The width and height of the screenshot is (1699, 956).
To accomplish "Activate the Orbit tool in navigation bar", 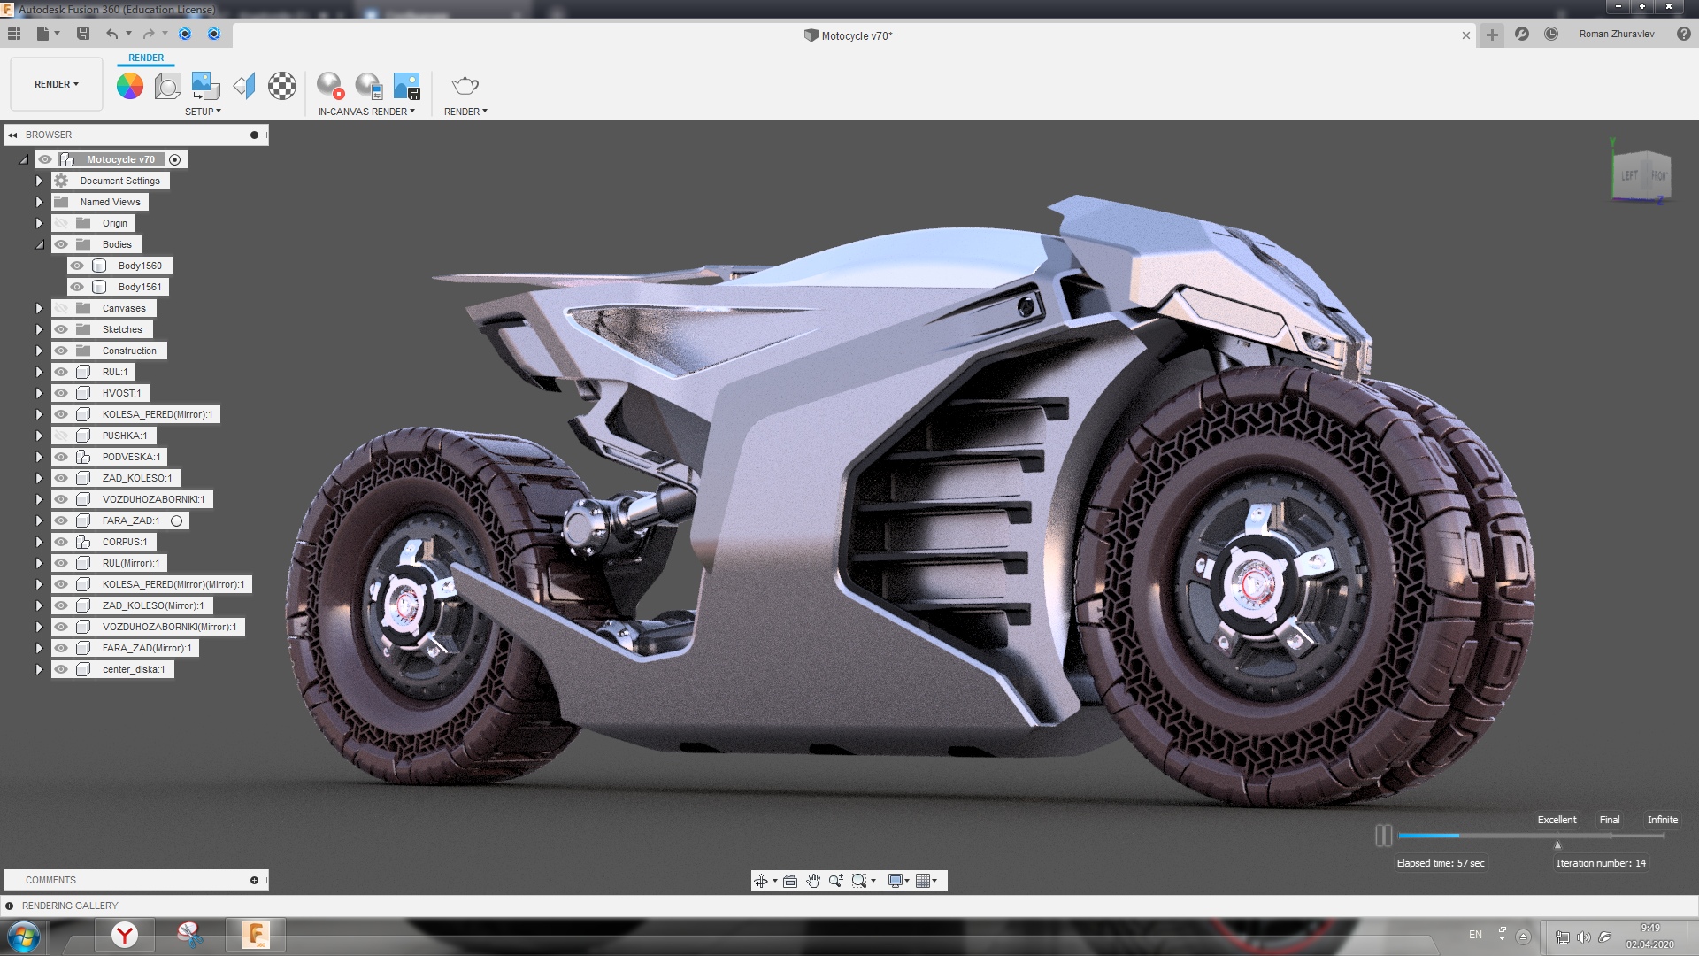I will pos(762,881).
